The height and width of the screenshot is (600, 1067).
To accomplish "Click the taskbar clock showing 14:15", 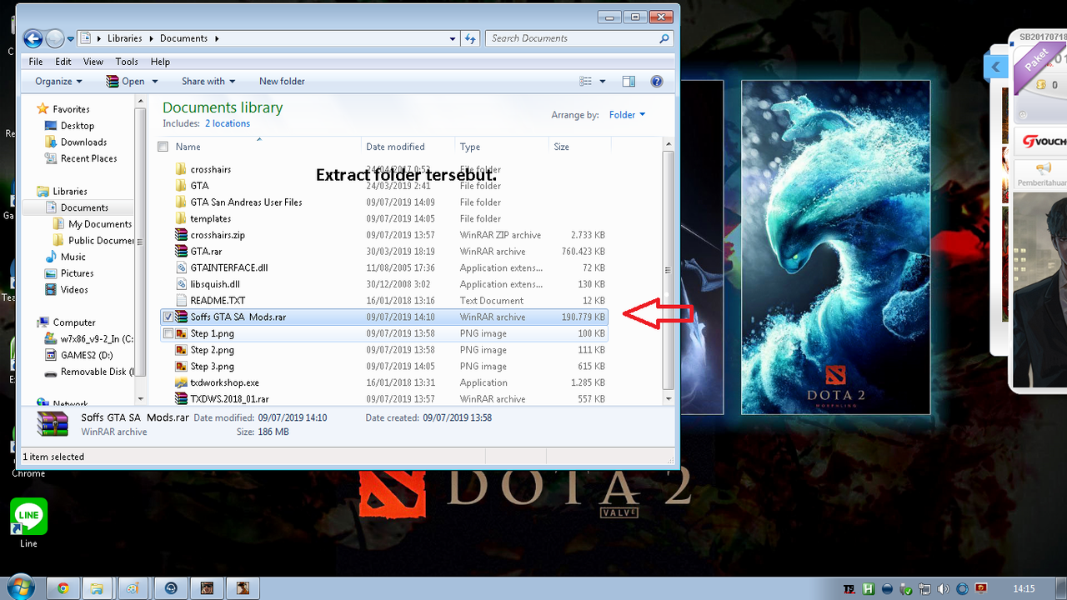I will [x=1024, y=588].
